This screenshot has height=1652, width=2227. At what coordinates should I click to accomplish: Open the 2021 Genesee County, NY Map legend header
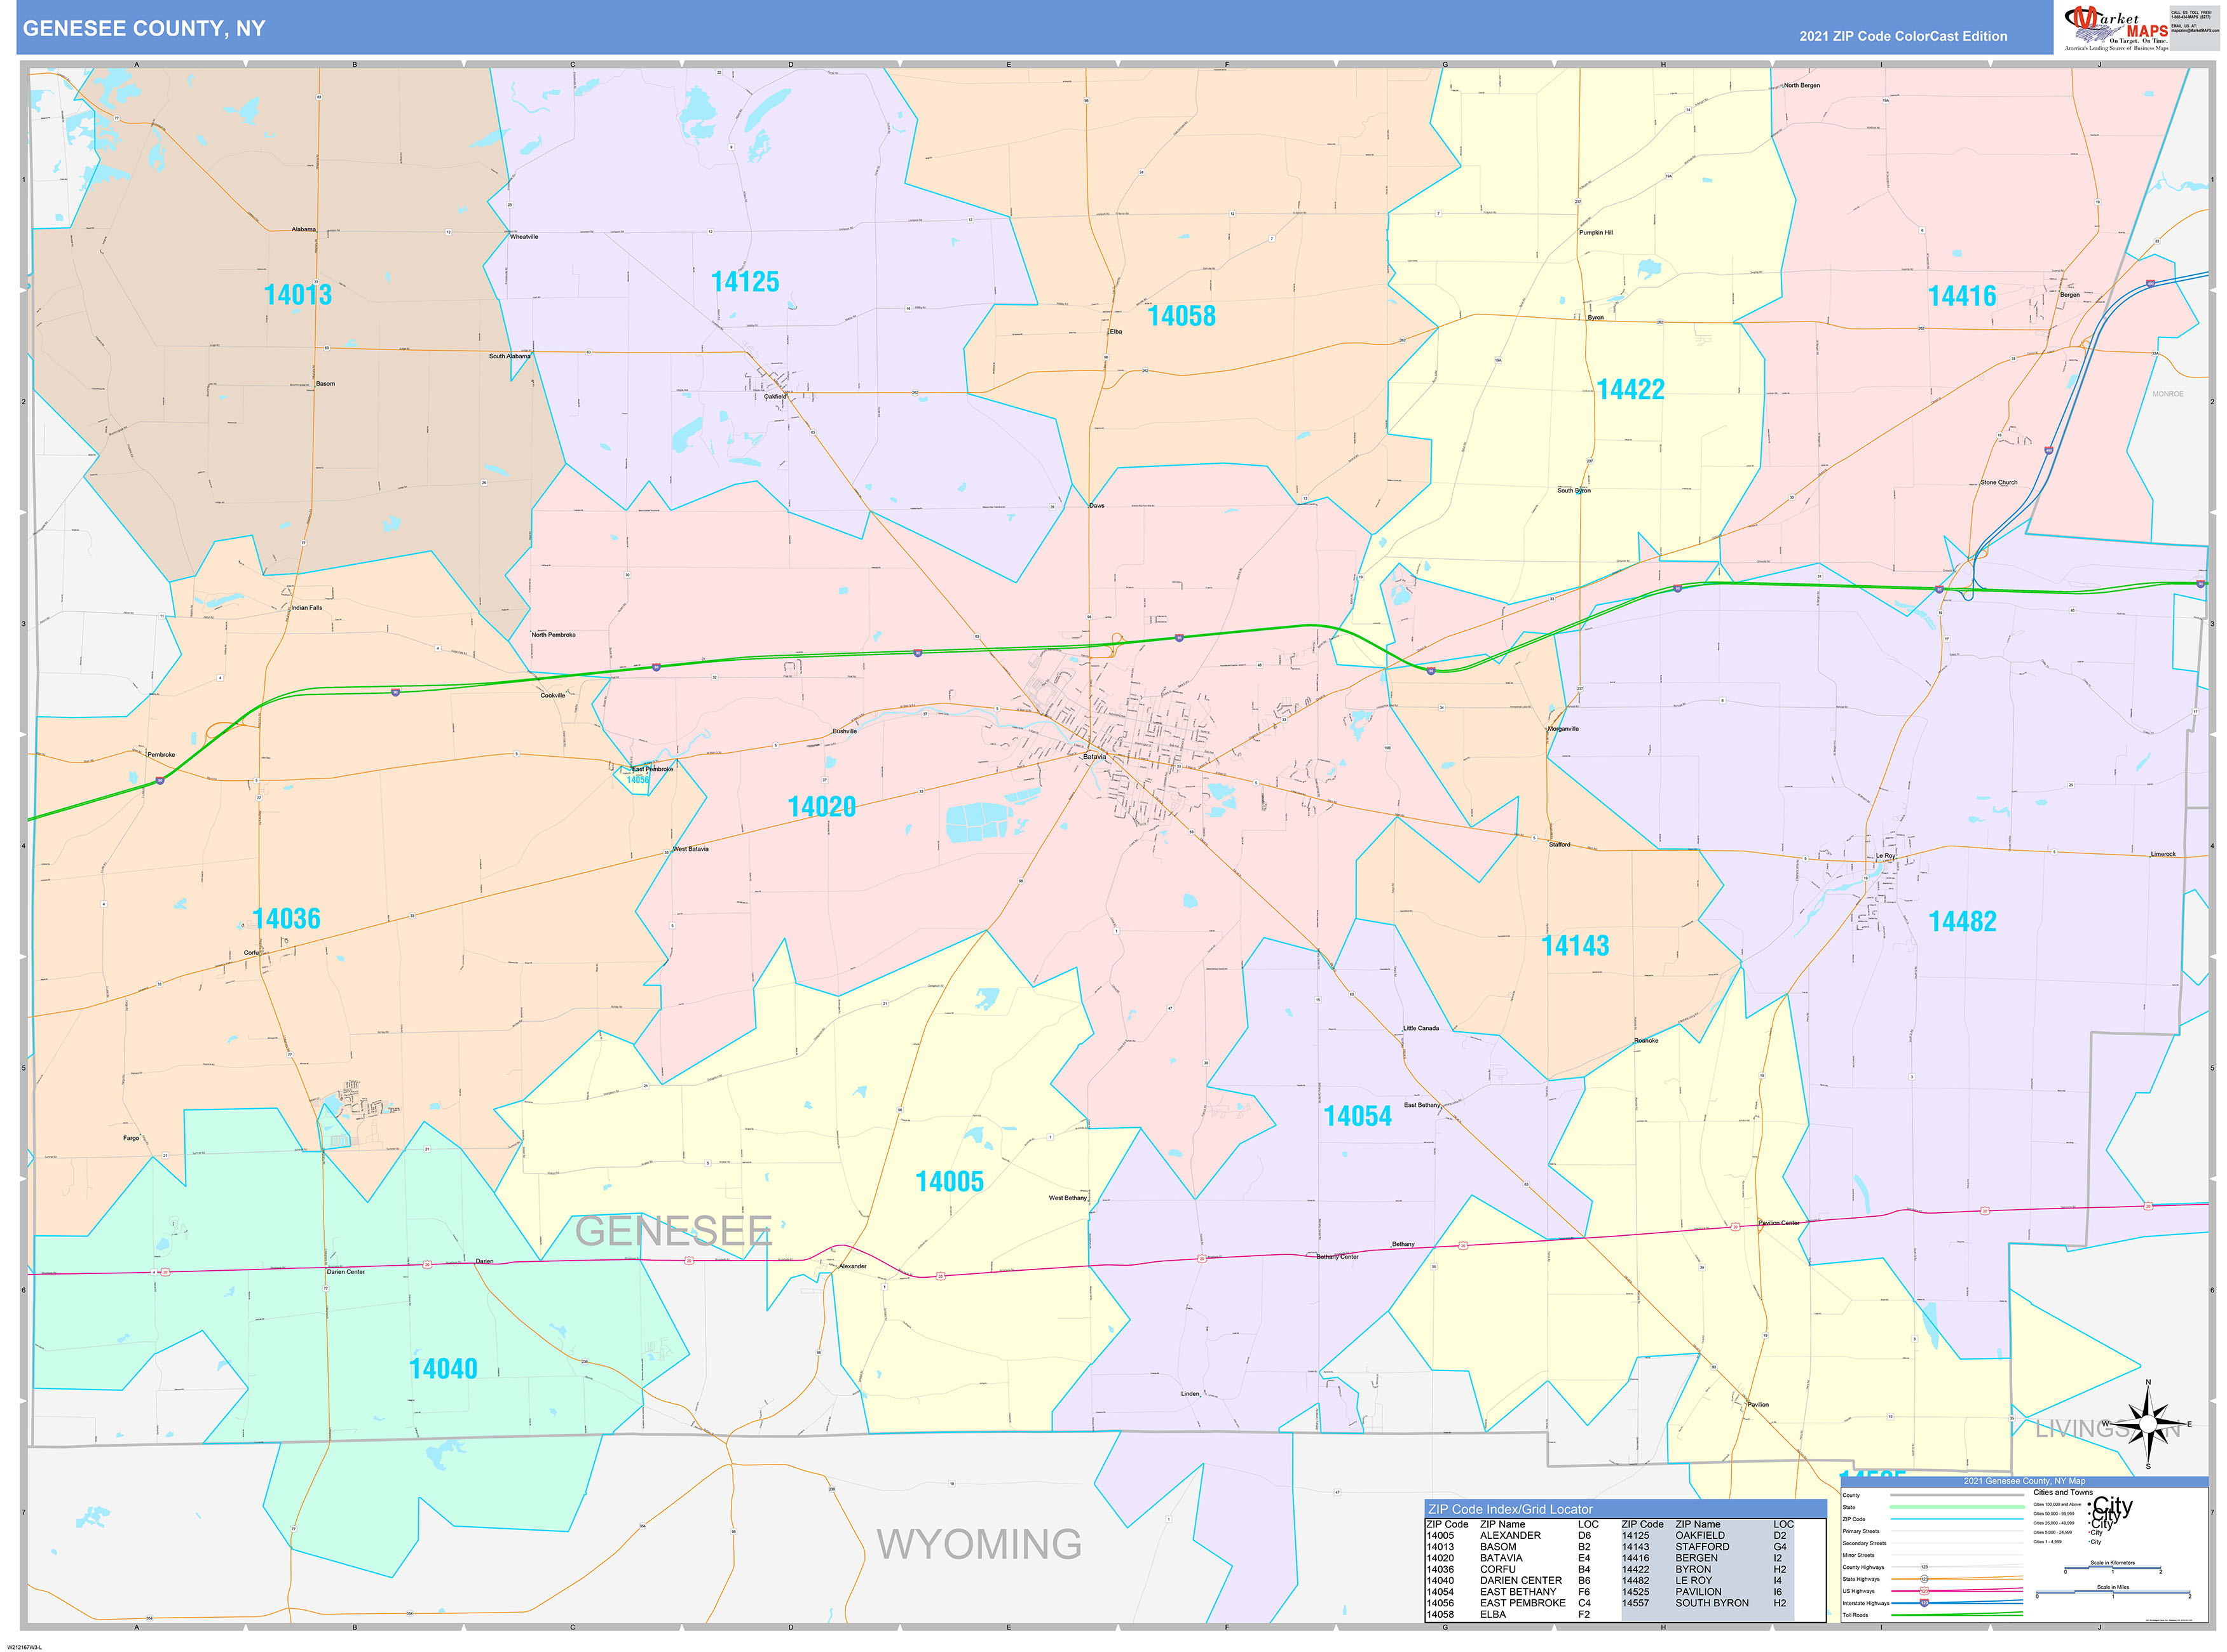2025,1481
